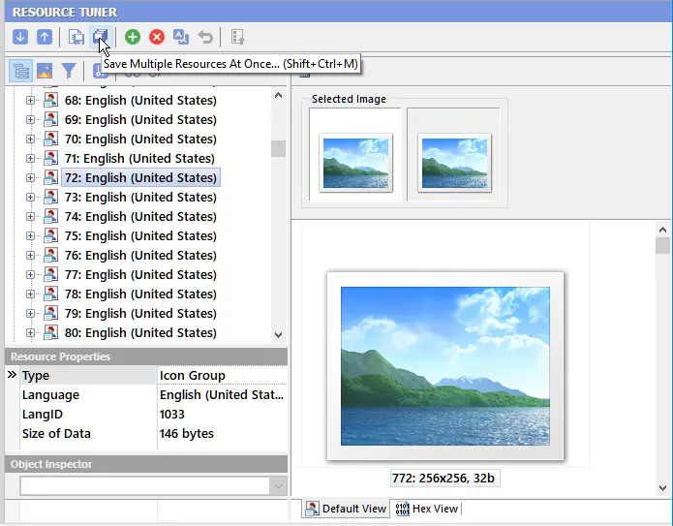Image resolution: width=673 pixels, height=526 pixels.
Task: Click the blue up-arrow toolbar icon
Action: point(45,37)
